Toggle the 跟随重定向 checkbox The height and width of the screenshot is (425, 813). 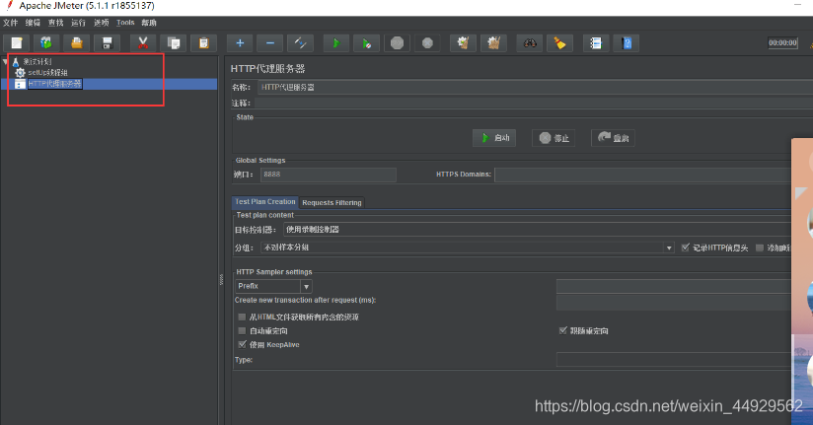(x=562, y=330)
